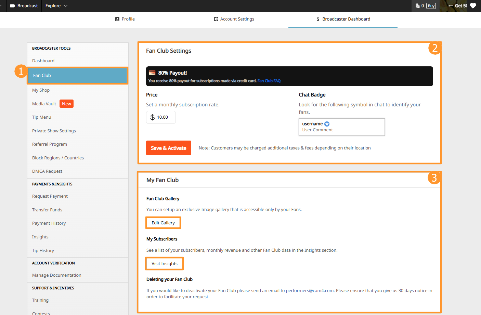Viewport: 481px width, 315px height.
Task: Click the Broadcast camera icon
Action: [13, 6]
